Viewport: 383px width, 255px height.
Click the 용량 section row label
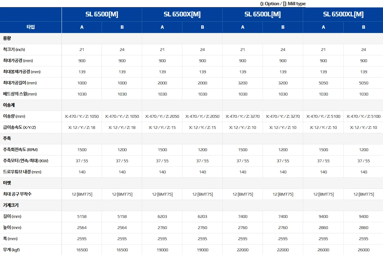[x=7, y=38]
